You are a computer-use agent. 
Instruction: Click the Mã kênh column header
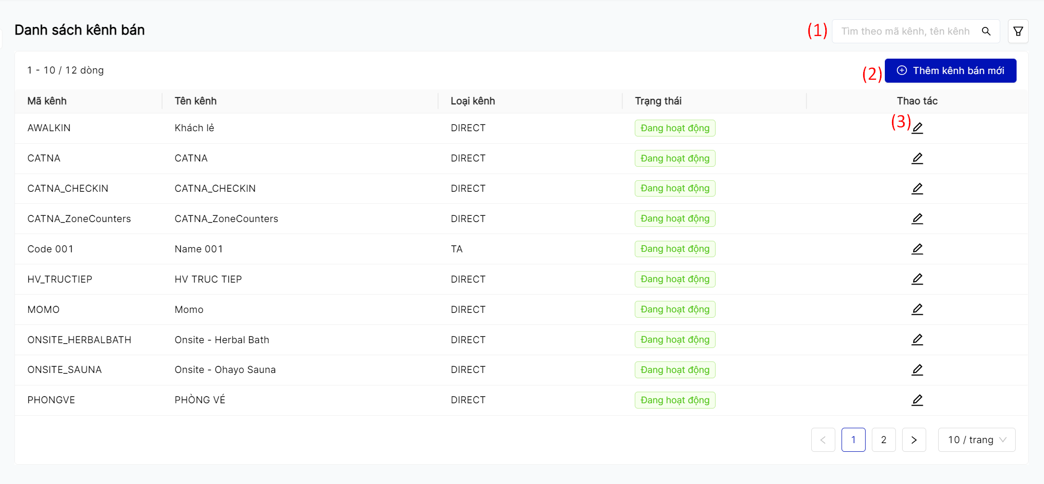47,101
